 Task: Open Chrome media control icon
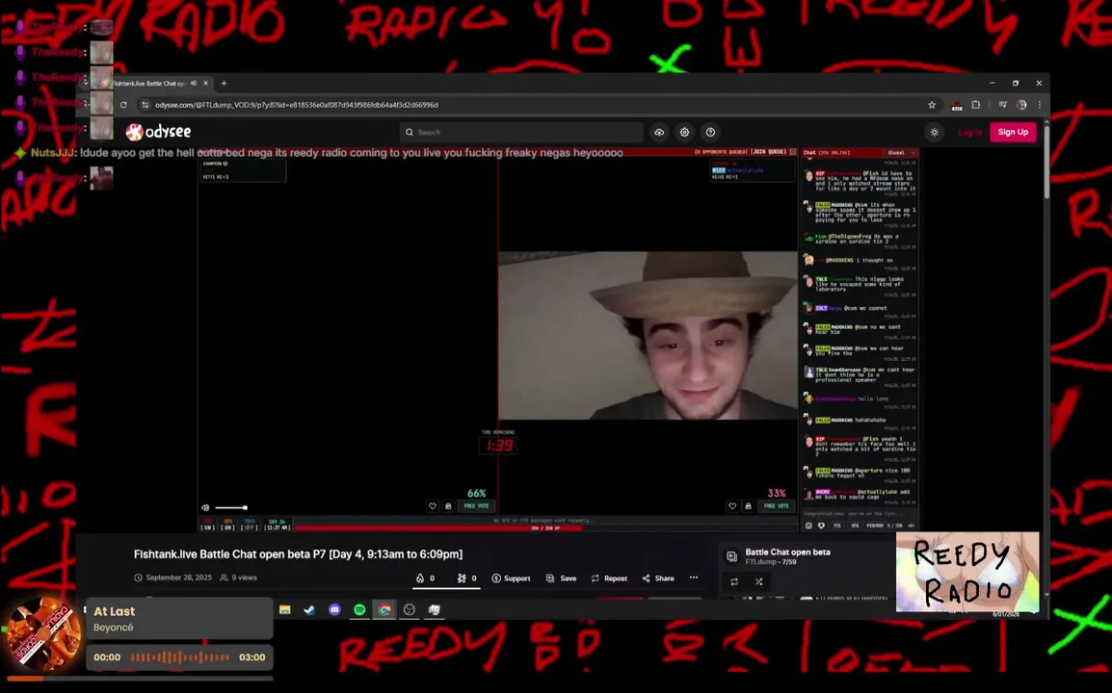[1002, 105]
